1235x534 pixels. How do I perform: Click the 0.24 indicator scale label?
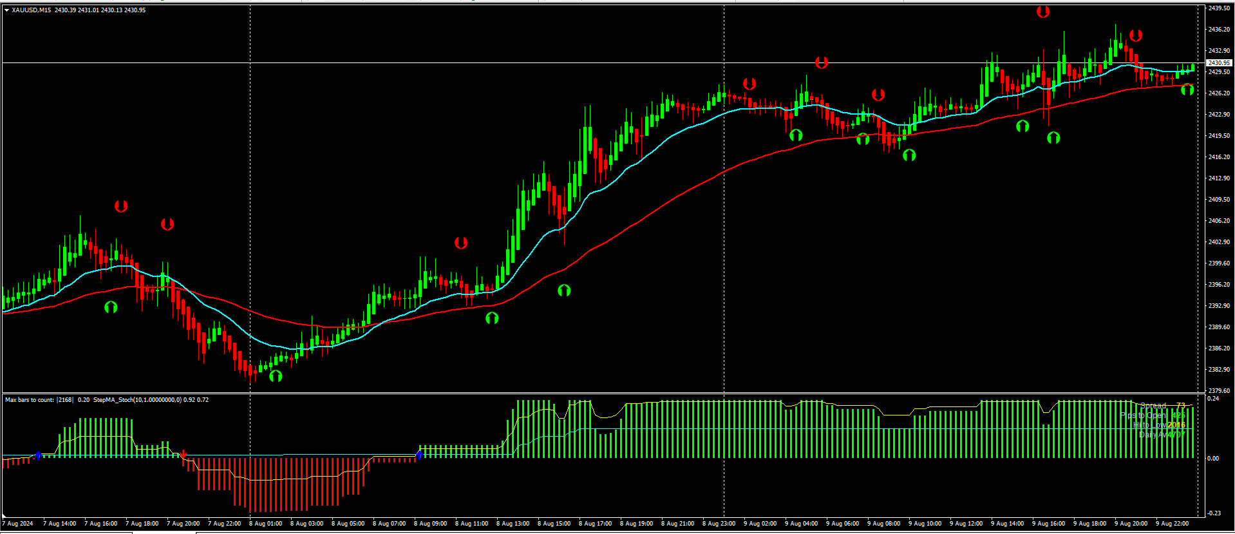tap(1213, 399)
